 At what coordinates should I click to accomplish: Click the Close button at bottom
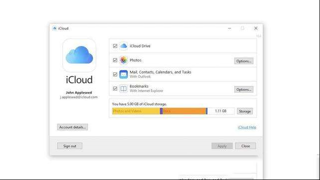(x=245, y=146)
